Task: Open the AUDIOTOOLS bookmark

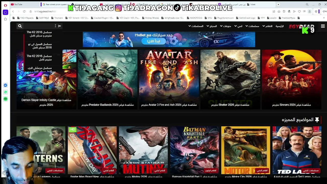Action: pos(194,18)
